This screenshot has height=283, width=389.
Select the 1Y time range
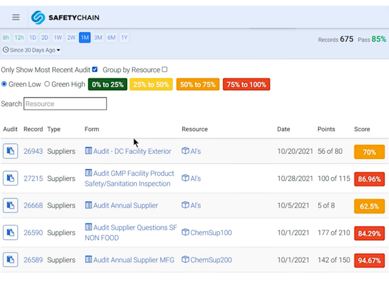(x=124, y=38)
